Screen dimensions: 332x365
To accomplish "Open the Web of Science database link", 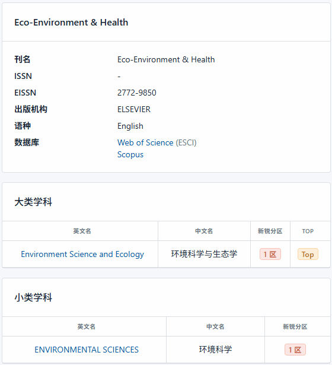I will point(145,142).
